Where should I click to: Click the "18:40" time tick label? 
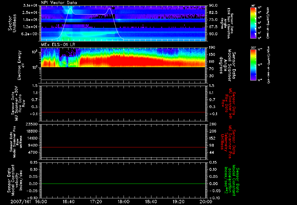point(151,202)
